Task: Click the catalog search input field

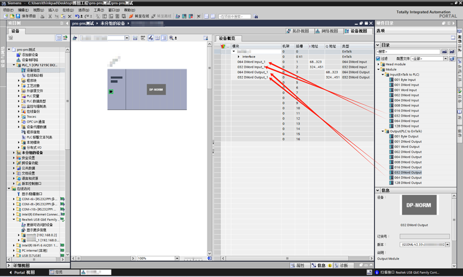Action: pos(409,51)
